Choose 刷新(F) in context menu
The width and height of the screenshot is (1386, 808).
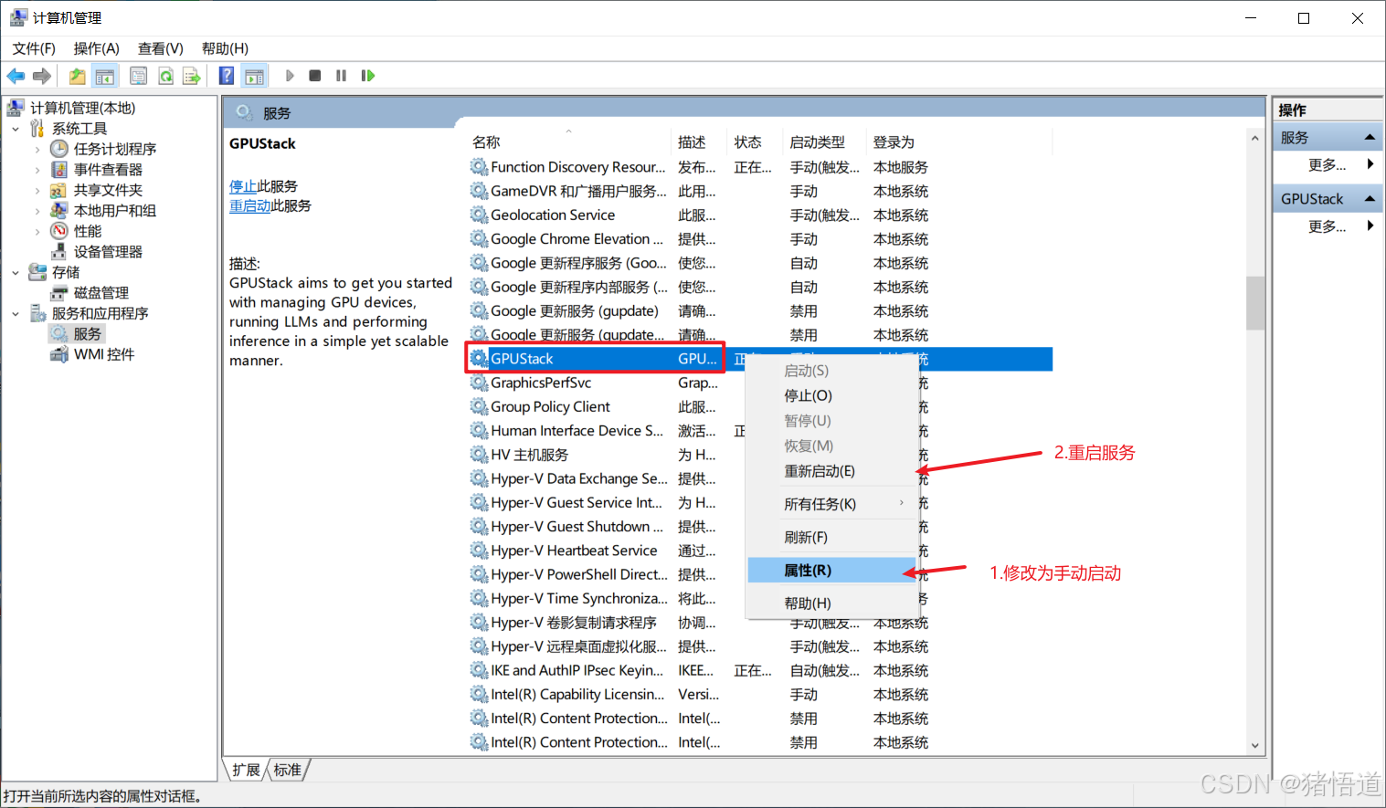coord(832,537)
